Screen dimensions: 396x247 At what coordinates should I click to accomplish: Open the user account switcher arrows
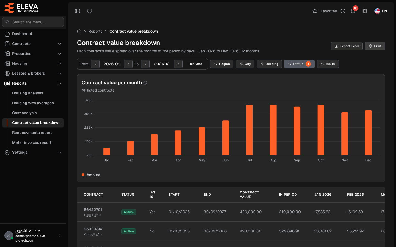coord(60,235)
